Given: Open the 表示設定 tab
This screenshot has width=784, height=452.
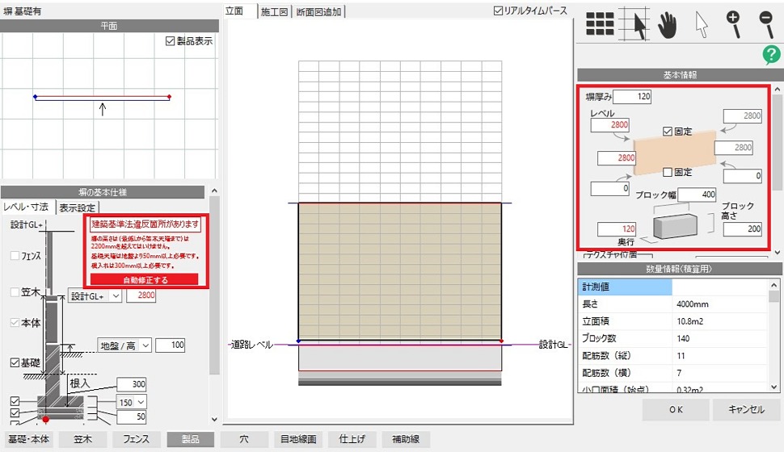Looking at the screenshot, I should (x=77, y=207).
